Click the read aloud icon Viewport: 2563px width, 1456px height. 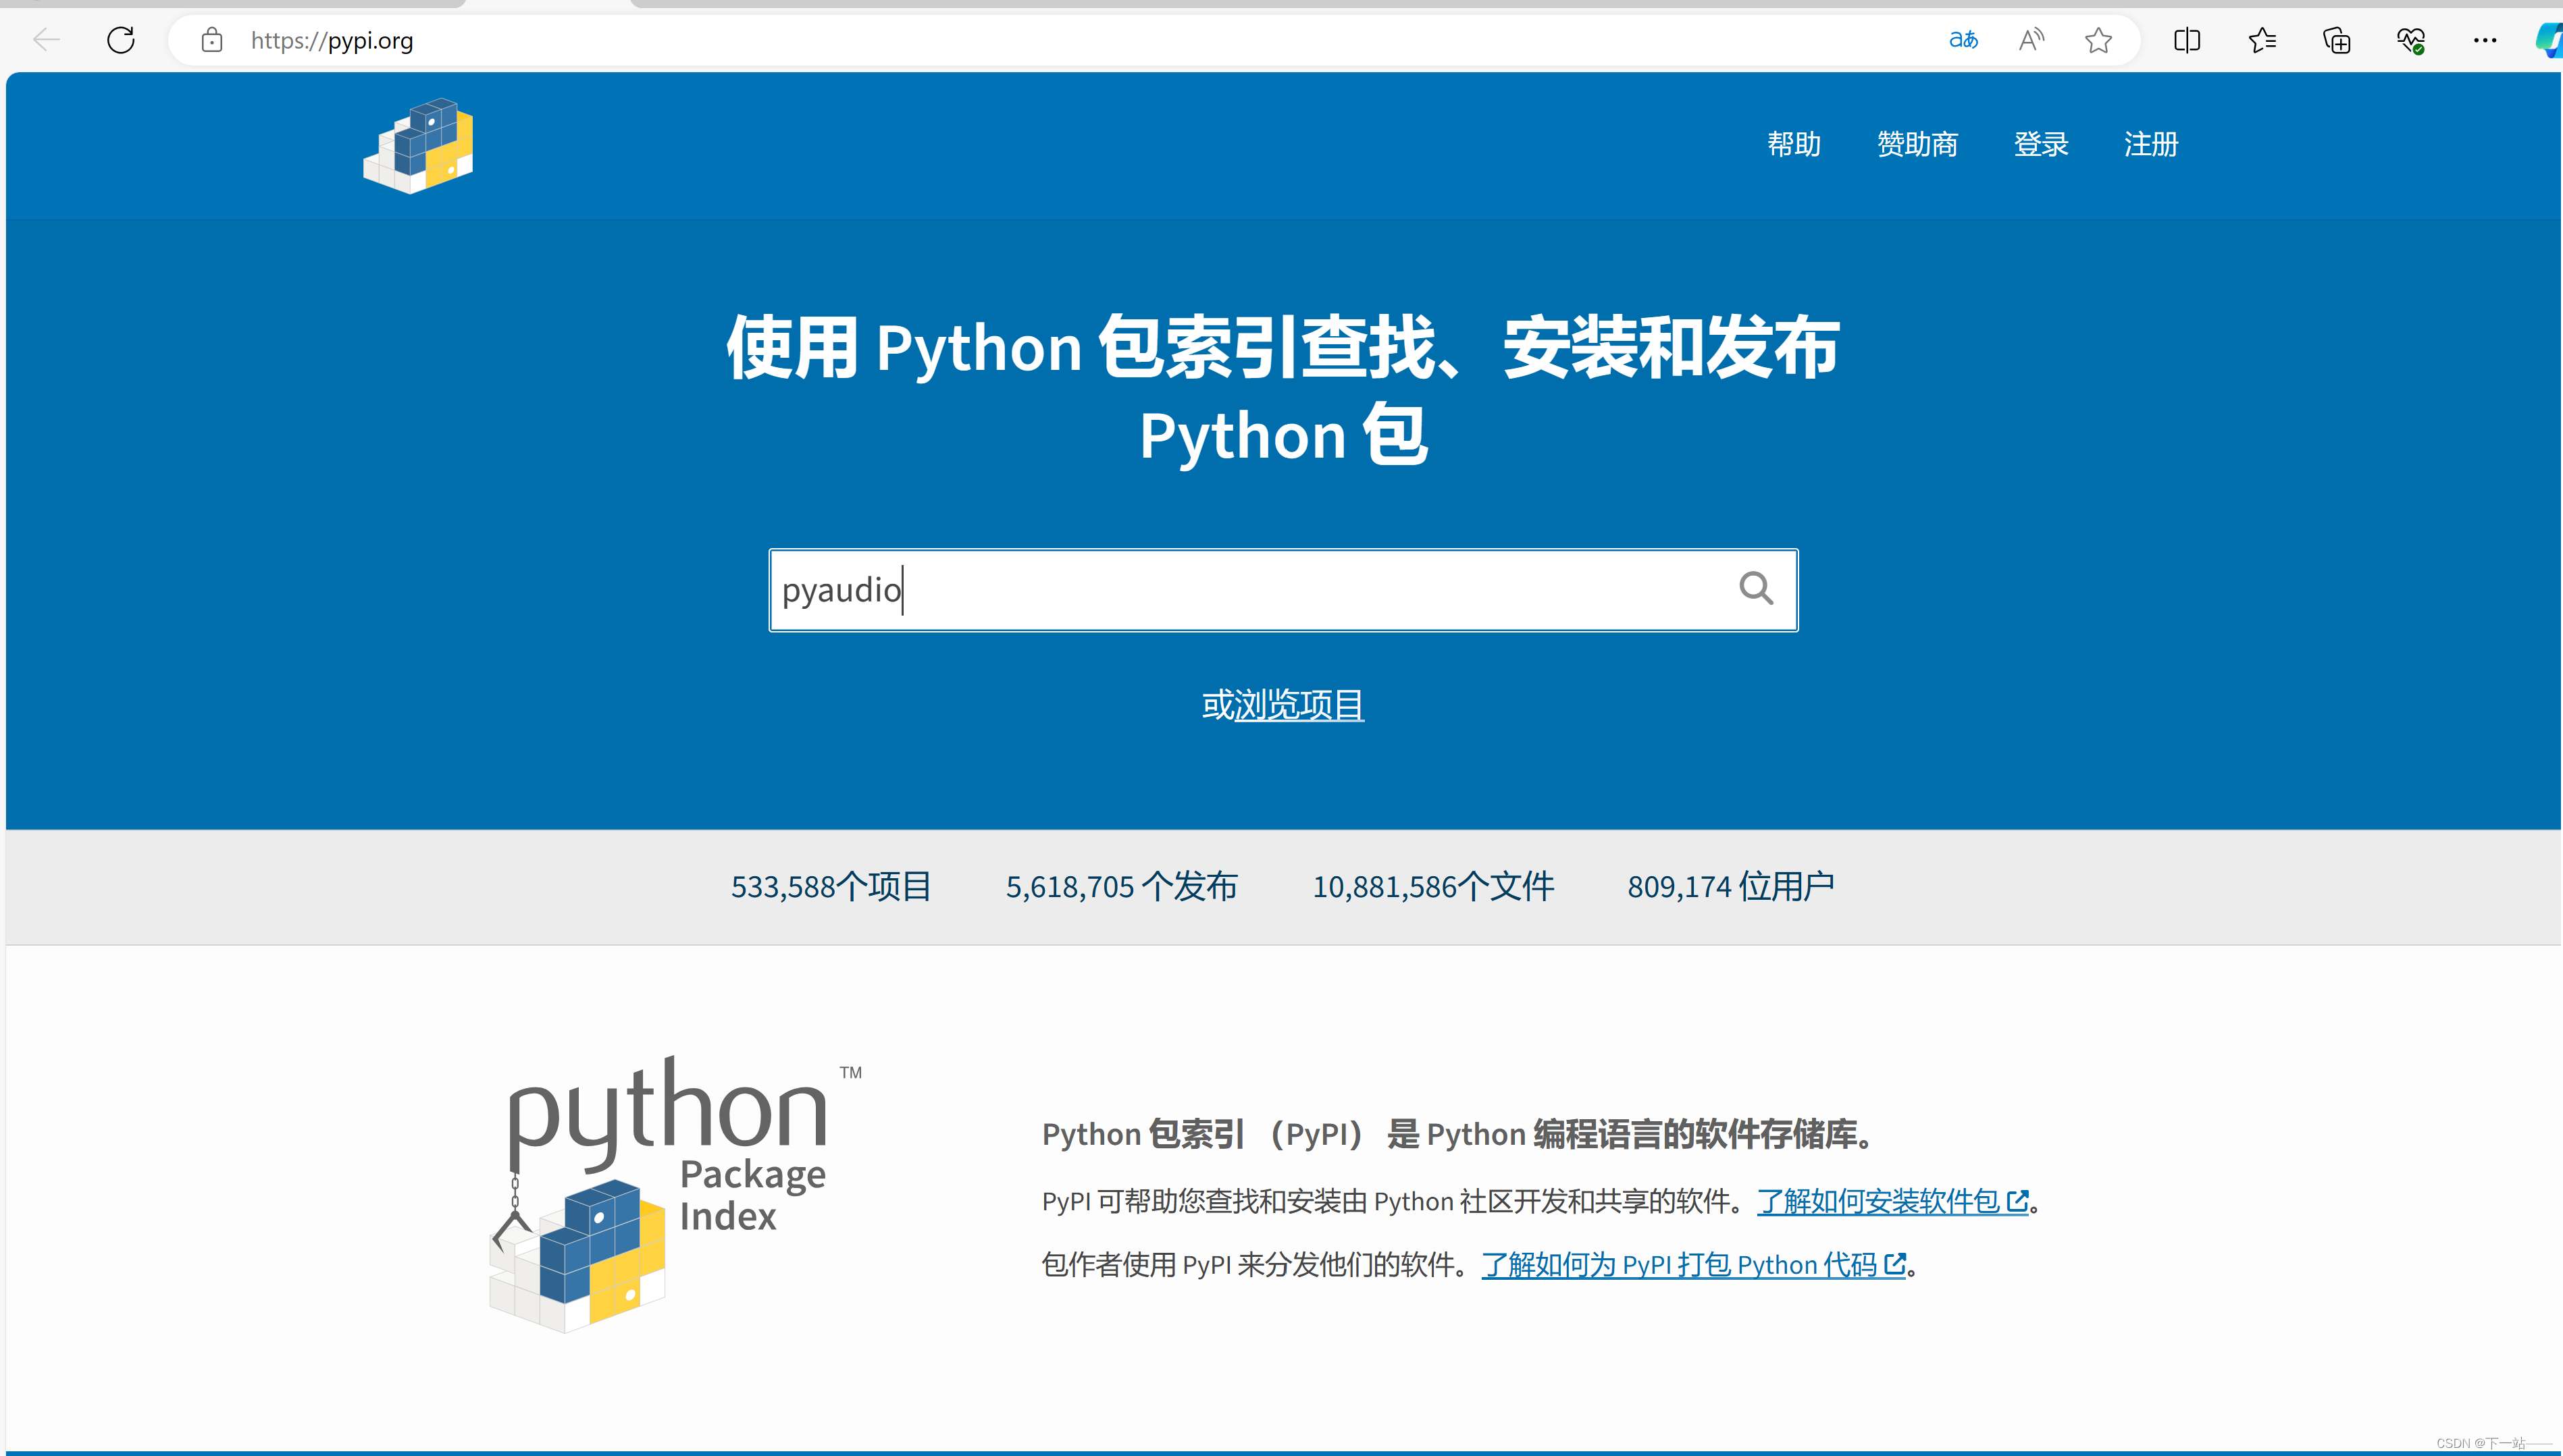pyautogui.click(x=2031, y=40)
